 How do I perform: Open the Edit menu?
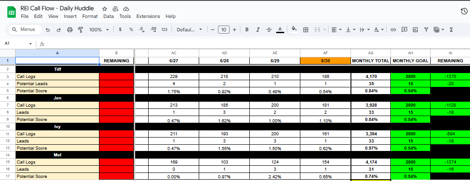click(38, 16)
